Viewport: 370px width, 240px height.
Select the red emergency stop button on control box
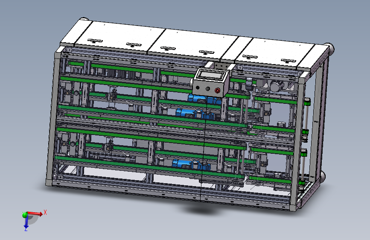pyautogui.click(x=217, y=90)
